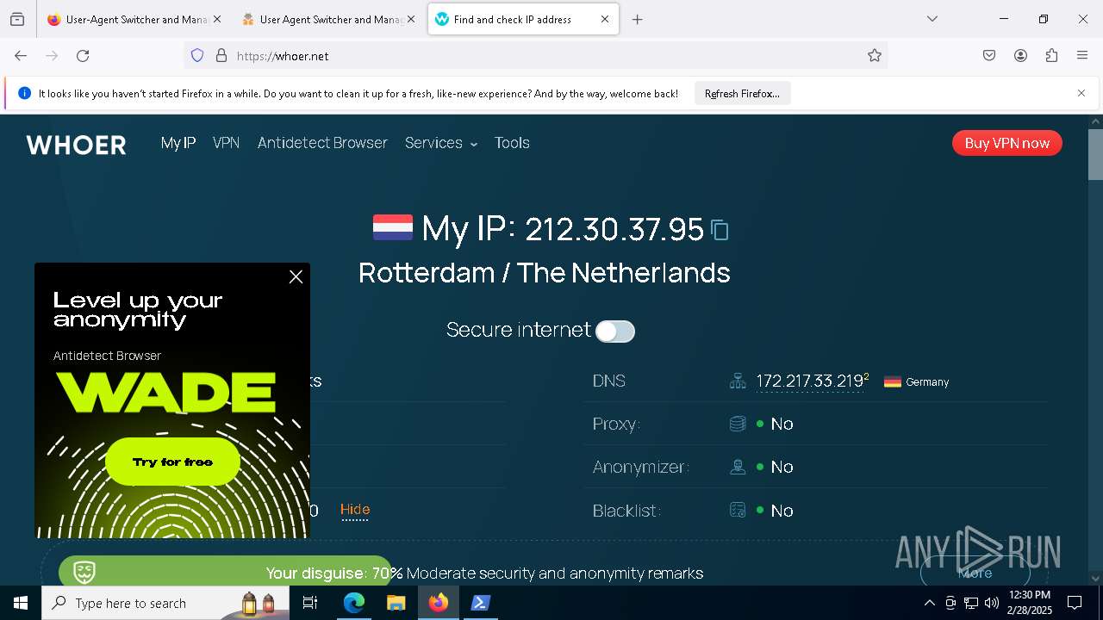Launch Microsoft Edge from the taskbar
Screen dimensions: 1103x620
click(354, 603)
